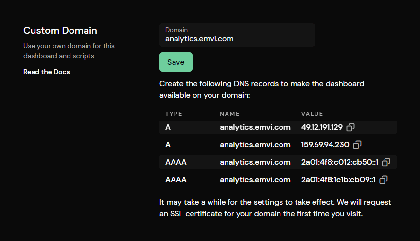Click the type cell of the 159.69.94.230 row

pos(168,145)
